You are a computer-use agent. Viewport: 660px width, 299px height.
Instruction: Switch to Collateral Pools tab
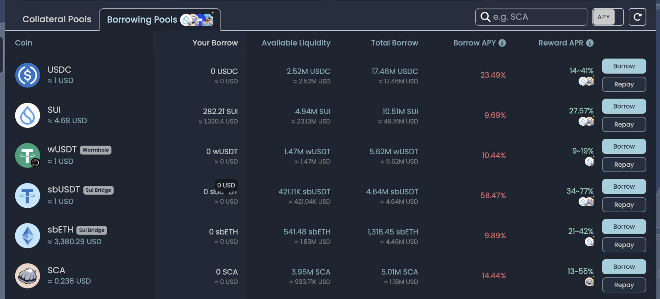[57, 19]
